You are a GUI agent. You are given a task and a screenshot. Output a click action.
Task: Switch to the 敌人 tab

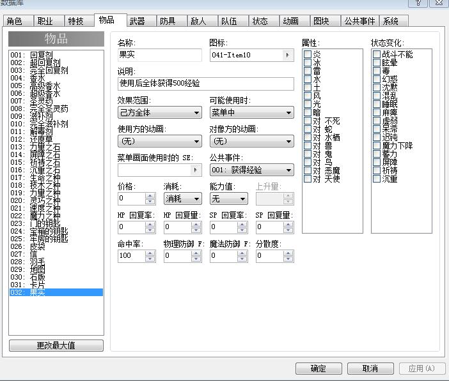point(203,21)
